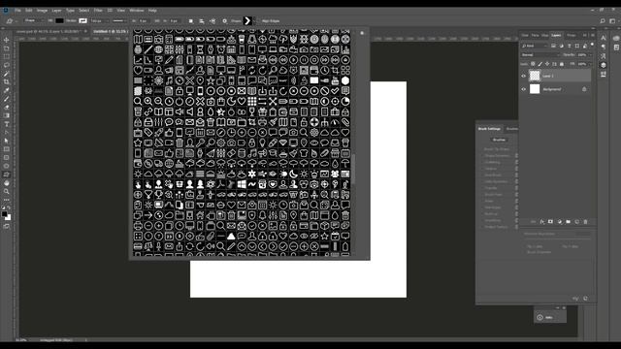Select the Lasso tool

coord(7,65)
